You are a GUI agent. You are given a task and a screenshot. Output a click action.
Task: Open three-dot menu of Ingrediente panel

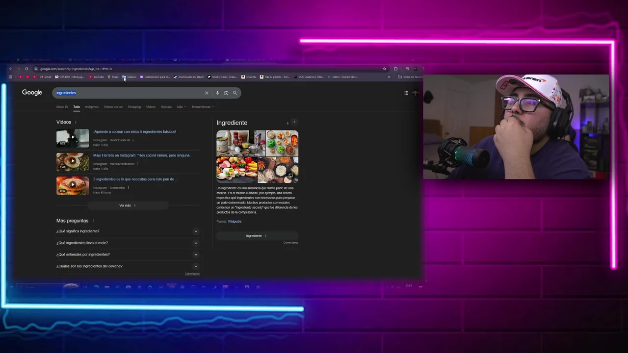pyautogui.click(x=288, y=123)
